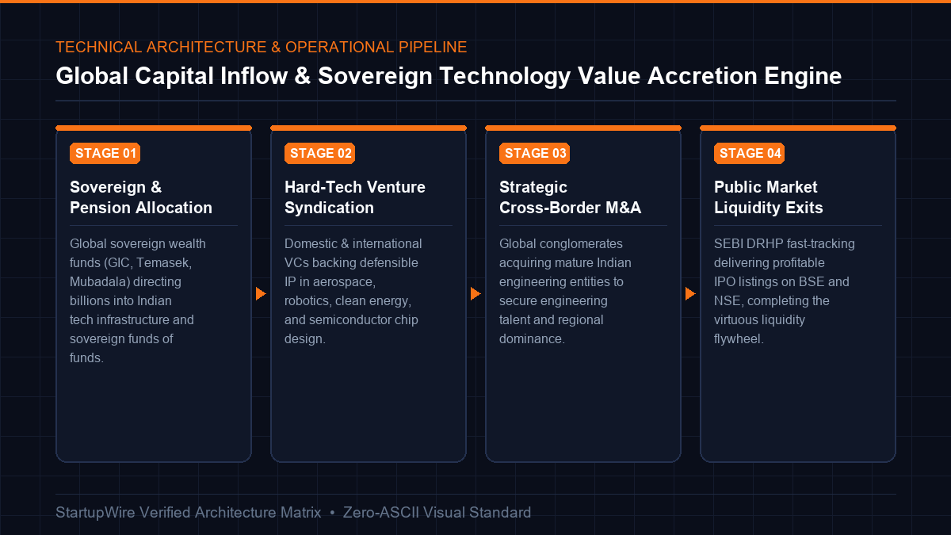Select the STAGE 01 orange badge
Screen dimensions: 951x535
pos(105,154)
